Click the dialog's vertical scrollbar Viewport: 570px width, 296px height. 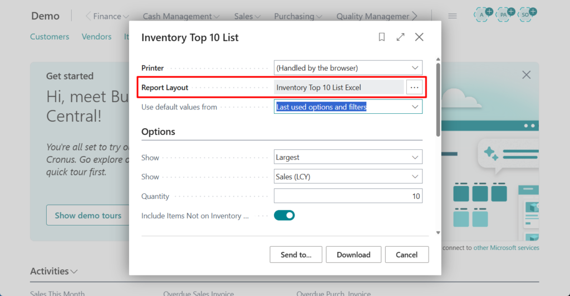438,100
